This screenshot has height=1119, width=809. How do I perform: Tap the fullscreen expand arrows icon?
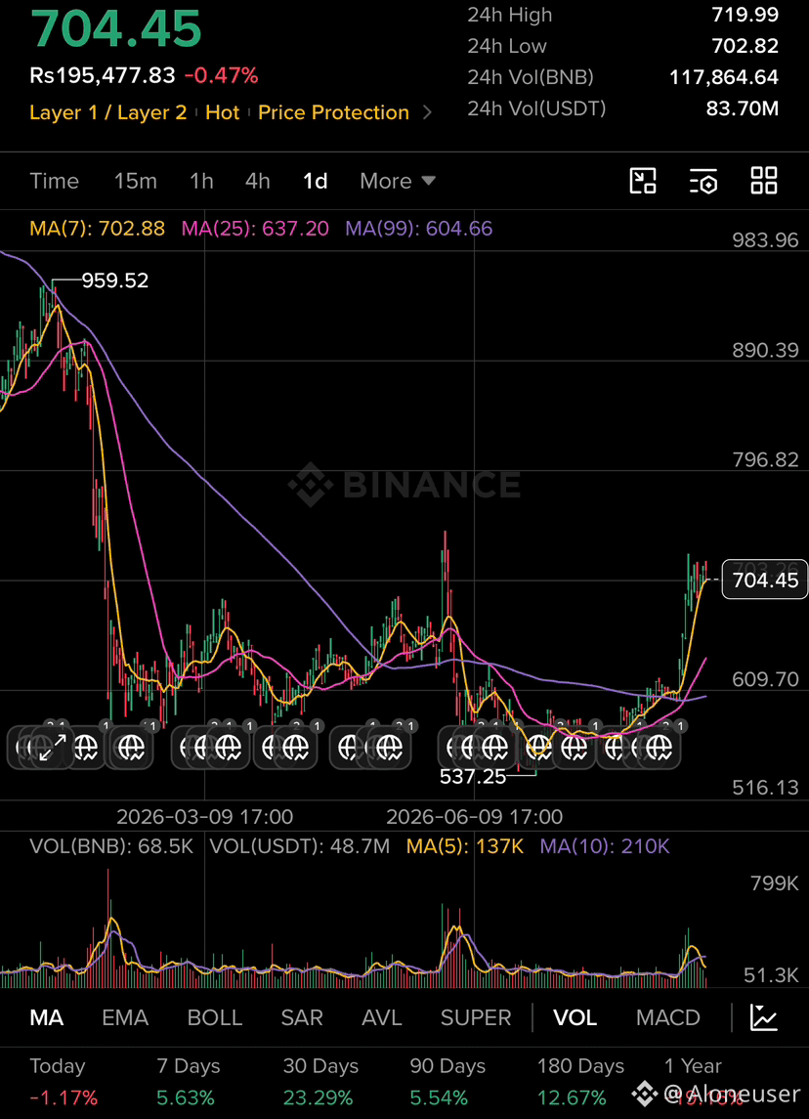pyautogui.click(x=52, y=748)
